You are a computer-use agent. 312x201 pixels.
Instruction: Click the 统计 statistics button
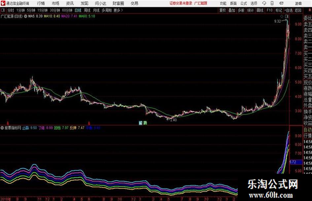pyautogui.click(x=250, y=10)
